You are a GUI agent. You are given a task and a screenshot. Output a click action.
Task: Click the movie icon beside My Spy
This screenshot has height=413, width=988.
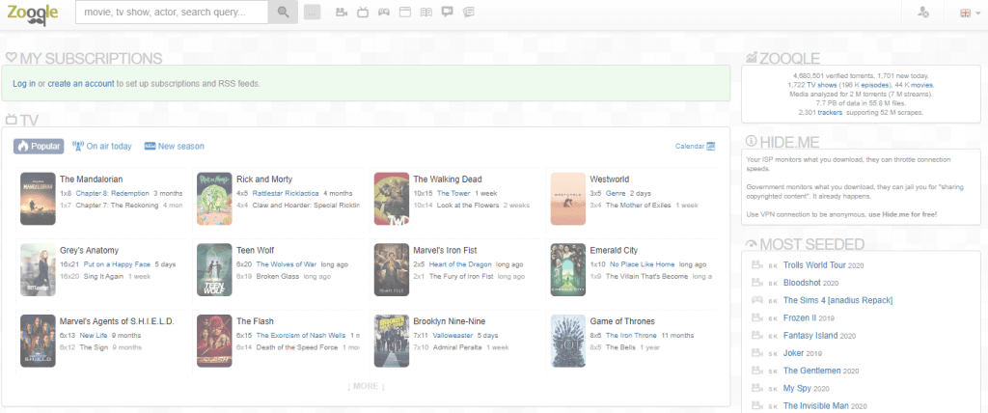[757, 389]
